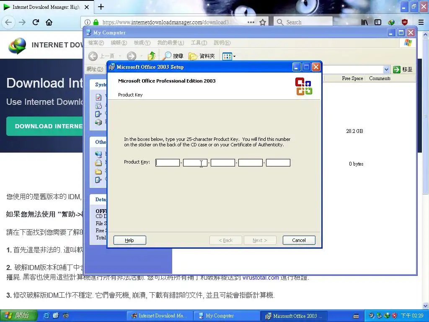Go up one folder level in My Computer
This screenshot has width=429, height=322.
152,56
